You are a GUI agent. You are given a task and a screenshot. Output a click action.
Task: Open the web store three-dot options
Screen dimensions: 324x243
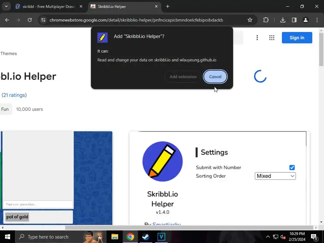click(x=257, y=38)
